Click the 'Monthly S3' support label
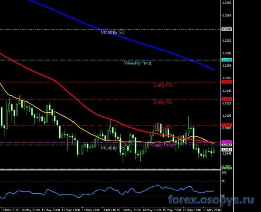The height and width of the screenshot is (212, 261). tap(112, 148)
